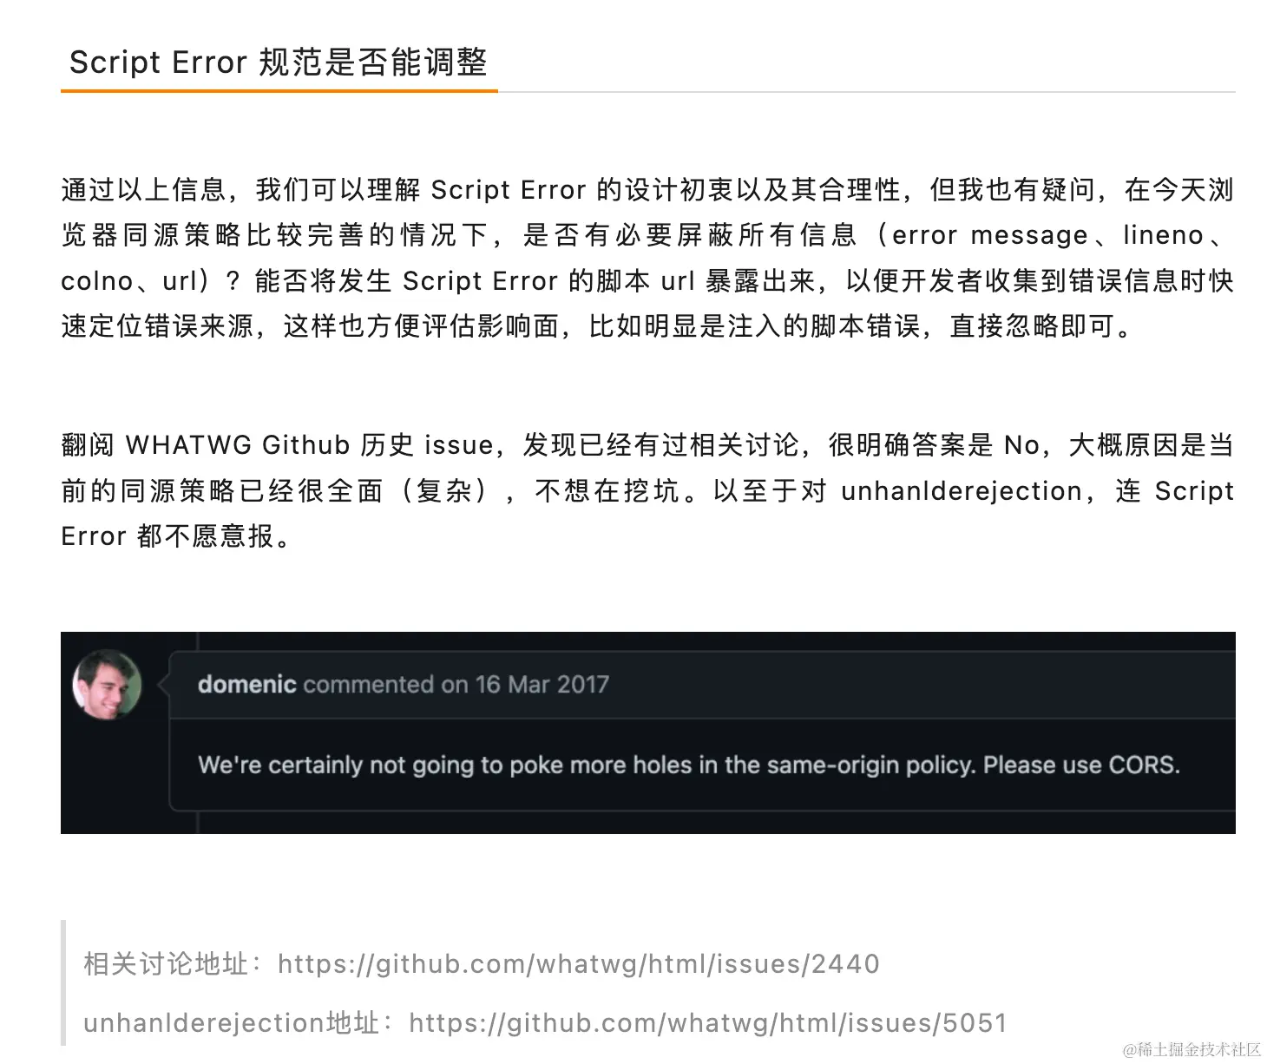Click domenic's avatar photo

pyautogui.click(x=108, y=685)
